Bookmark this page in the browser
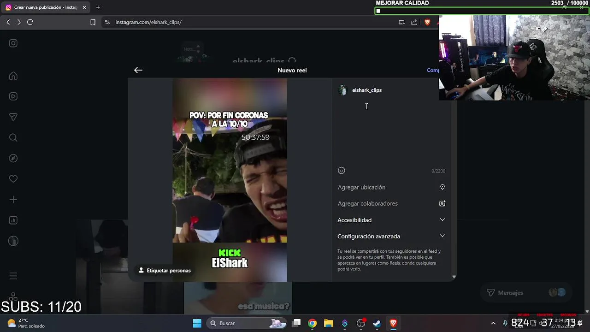Image resolution: width=590 pixels, height=332 pixels. [x=93, y=22]
